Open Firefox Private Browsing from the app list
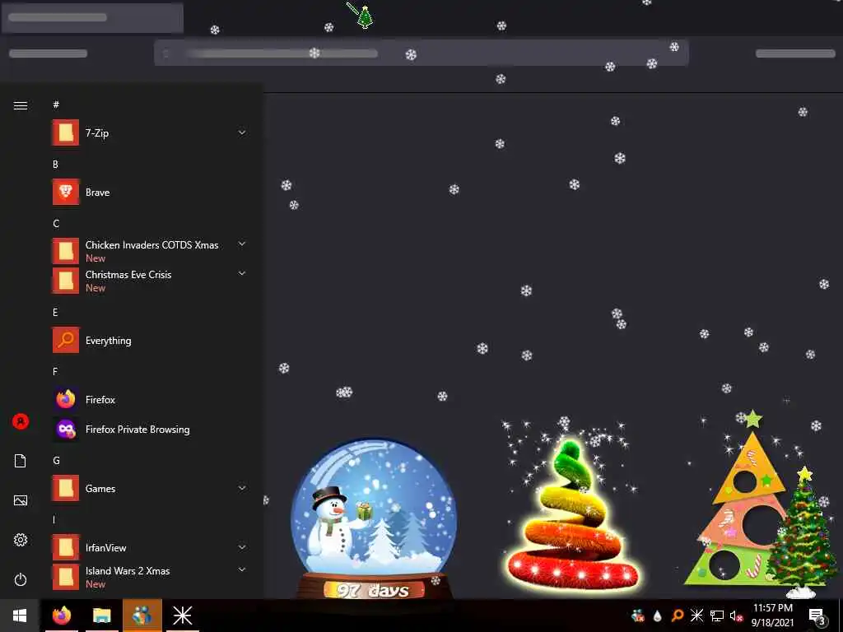843x632 pixels. (x=151, y=429)
